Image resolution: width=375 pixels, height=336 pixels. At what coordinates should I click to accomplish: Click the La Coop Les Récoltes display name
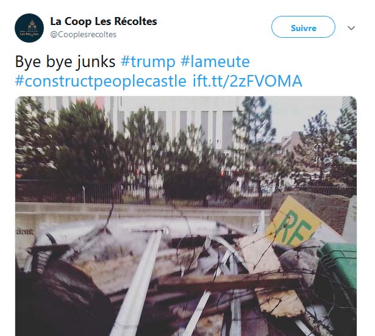pyautogui.click(x=104, y=21)
